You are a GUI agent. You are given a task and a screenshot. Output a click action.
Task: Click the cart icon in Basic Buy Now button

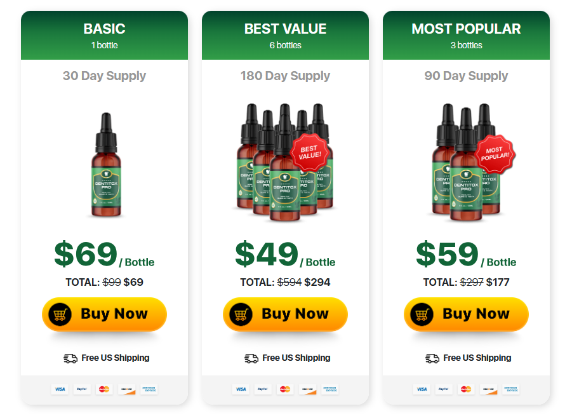pyautogui.click(x=60, y=314)
